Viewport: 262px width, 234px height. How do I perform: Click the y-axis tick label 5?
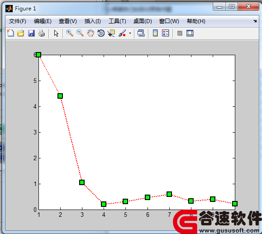[35, 81]
